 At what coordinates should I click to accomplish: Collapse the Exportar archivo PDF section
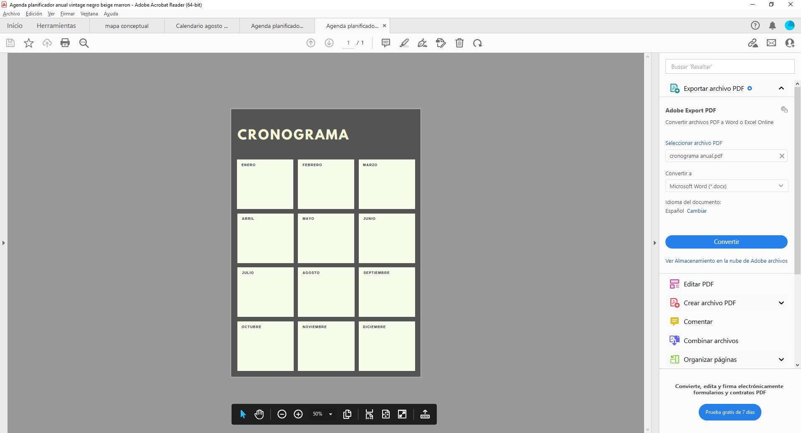point(781,88)
